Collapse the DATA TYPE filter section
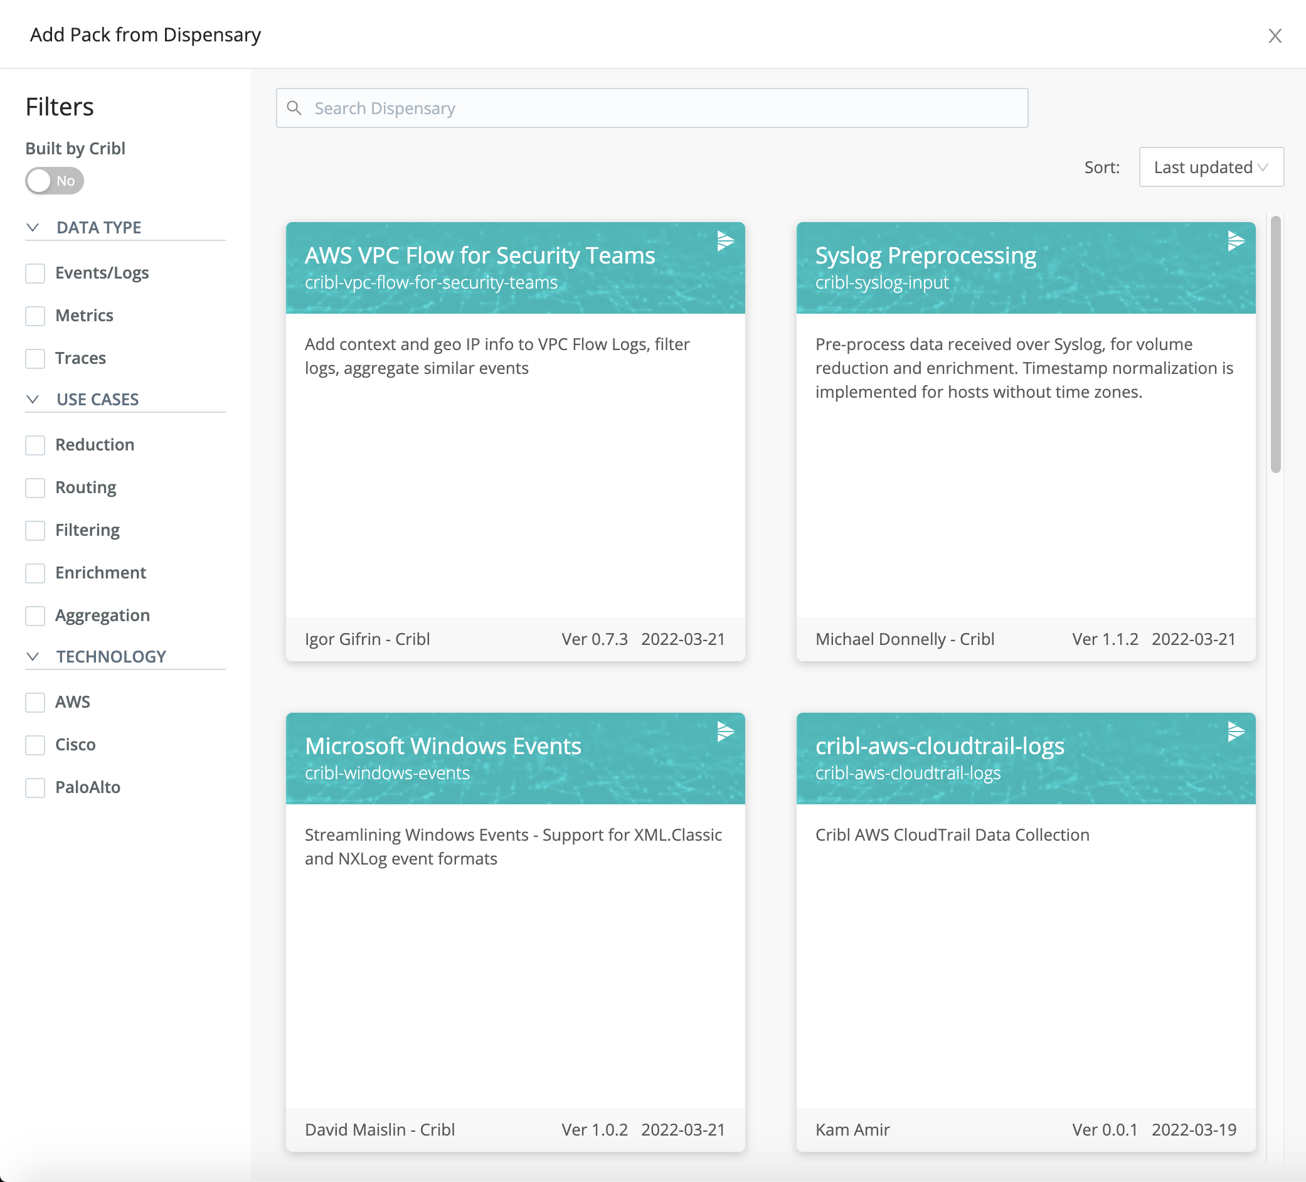Viewport: 1306px width, 1182px height. click(33, 228)
